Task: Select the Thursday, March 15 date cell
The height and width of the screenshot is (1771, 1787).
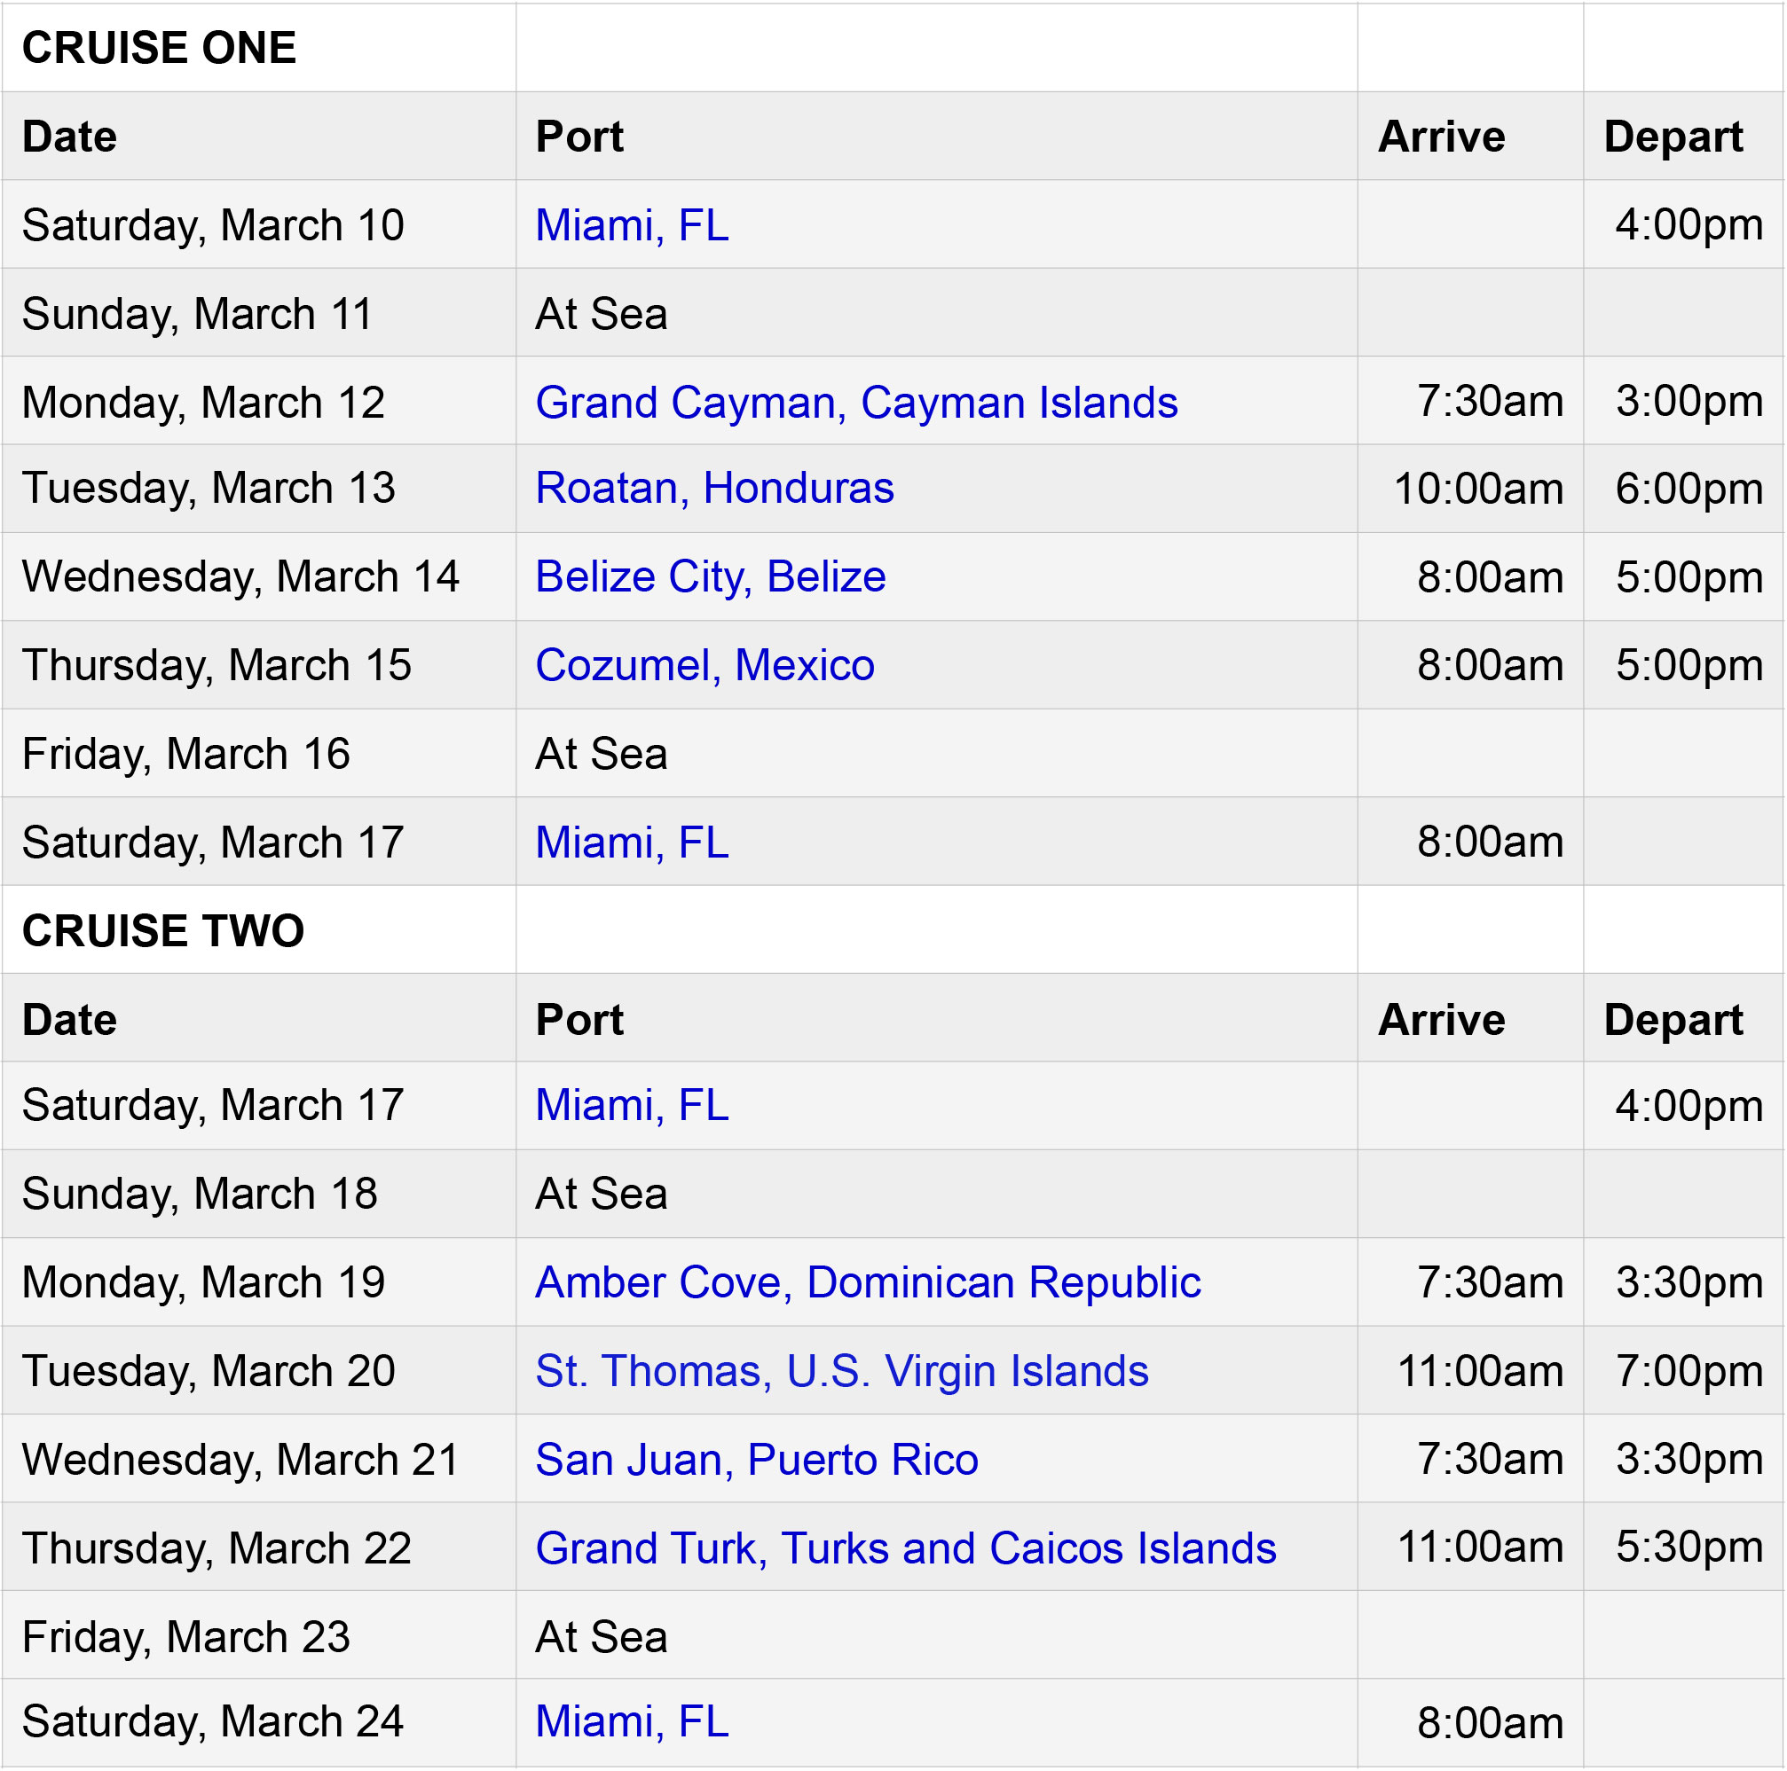Action: click(x=259, y=665)
